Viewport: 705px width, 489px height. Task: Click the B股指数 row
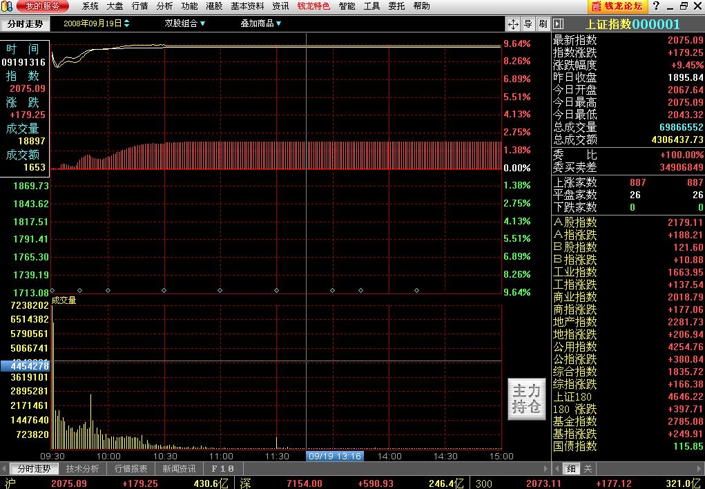point(628,247)
